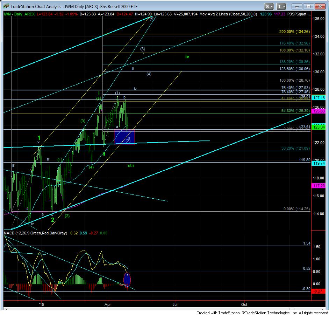Select the 200.00% (134.26) Fibonacci label

[x=294, y=32]
